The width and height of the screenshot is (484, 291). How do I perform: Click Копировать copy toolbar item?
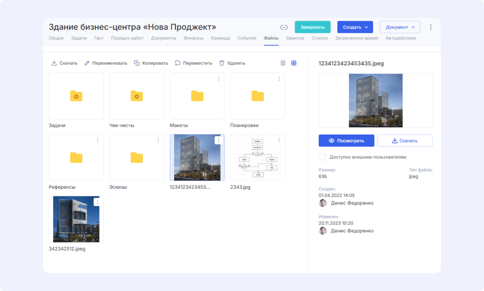pyautogui.click(x=151, y=63)
